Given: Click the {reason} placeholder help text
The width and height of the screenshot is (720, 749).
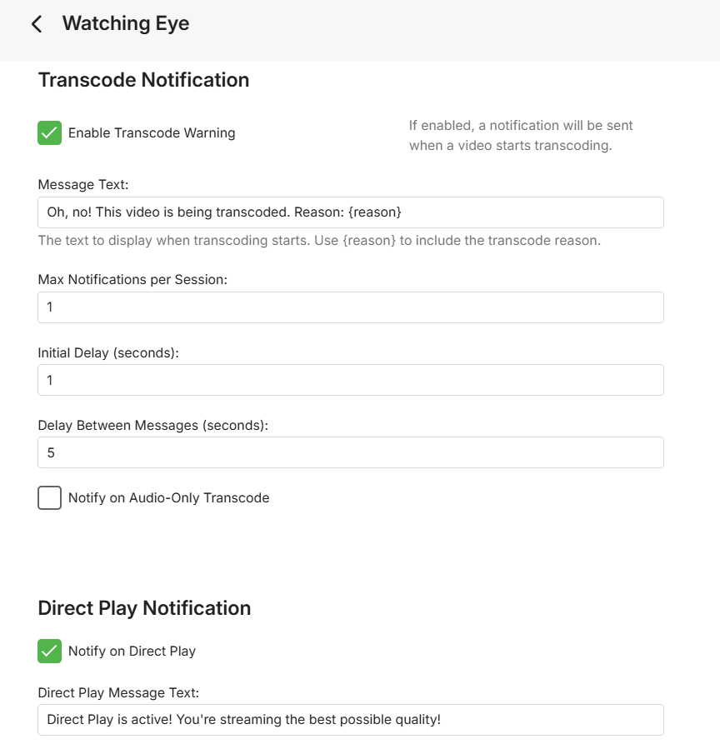Looking at the screenshot, I should coord(319,241).
